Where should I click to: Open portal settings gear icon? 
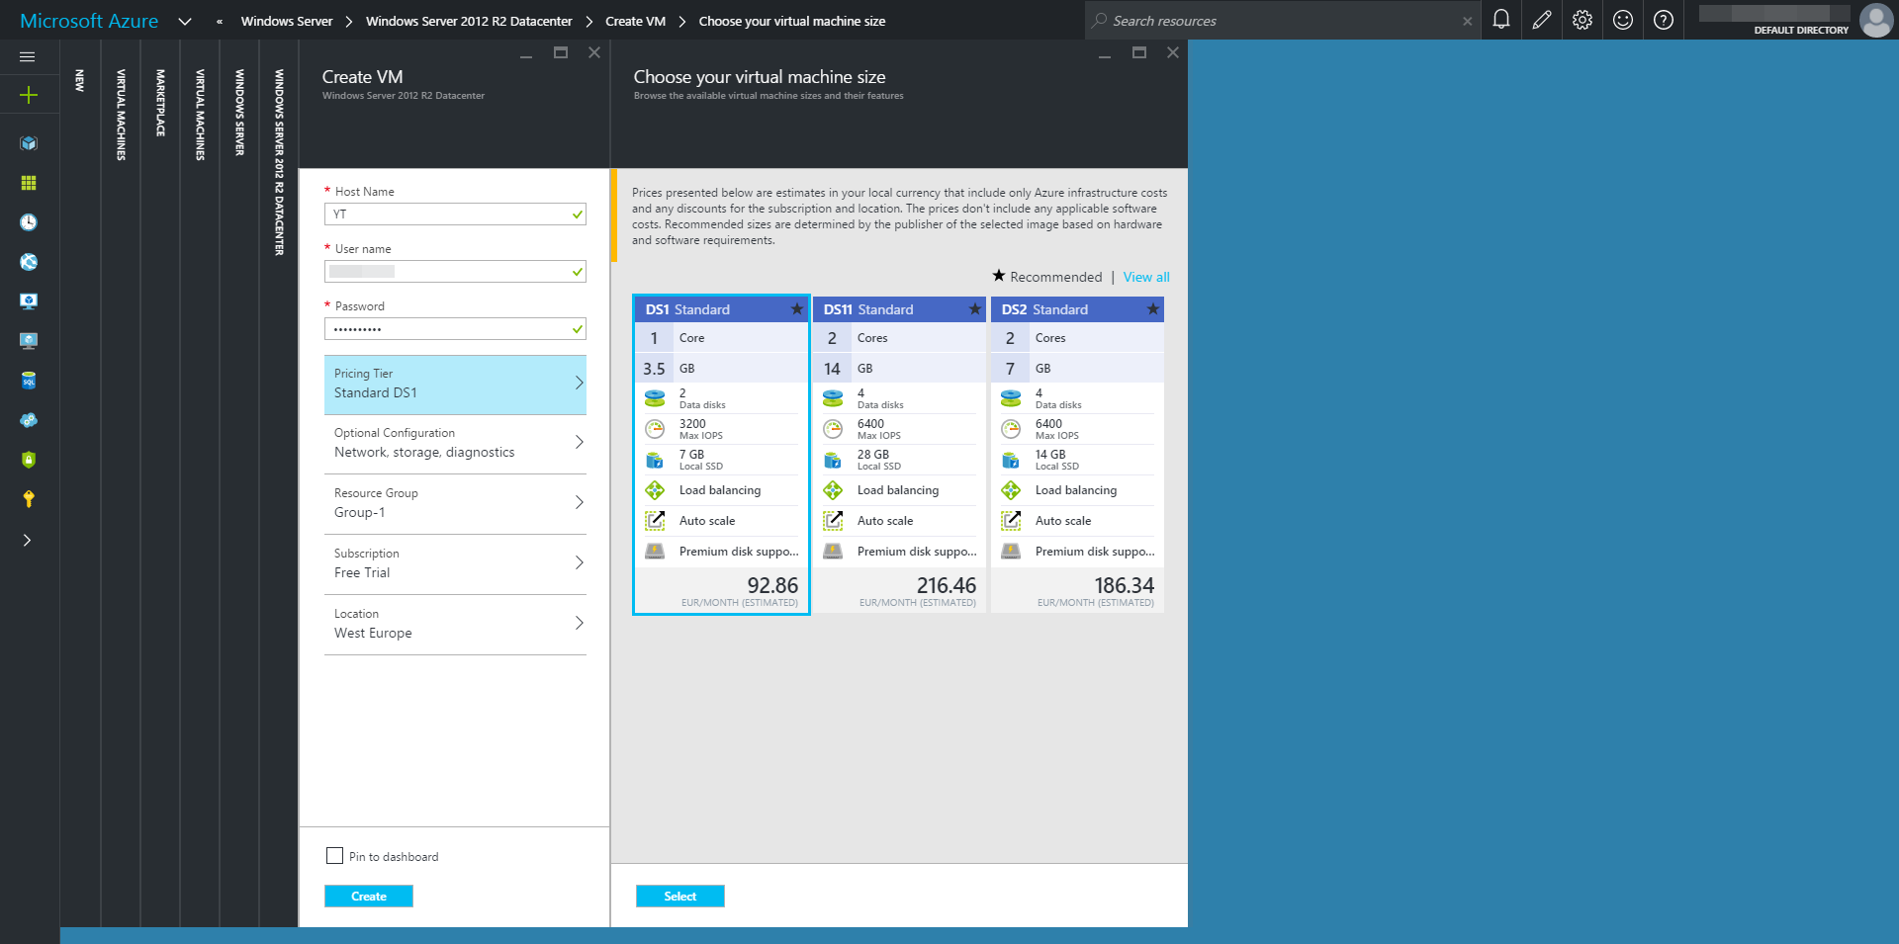coord(1582,20)
